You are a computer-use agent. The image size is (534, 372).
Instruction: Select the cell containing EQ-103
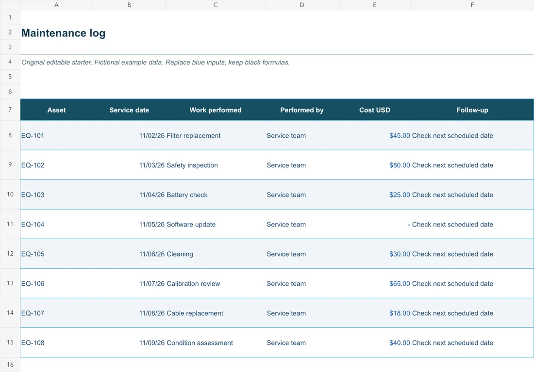[x=56, y=194]
